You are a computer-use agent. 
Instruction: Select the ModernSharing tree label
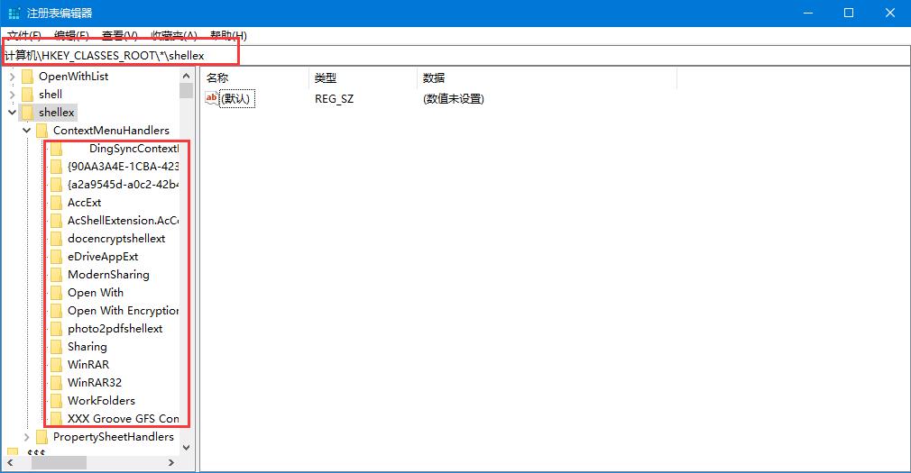(x=108, y=275)
